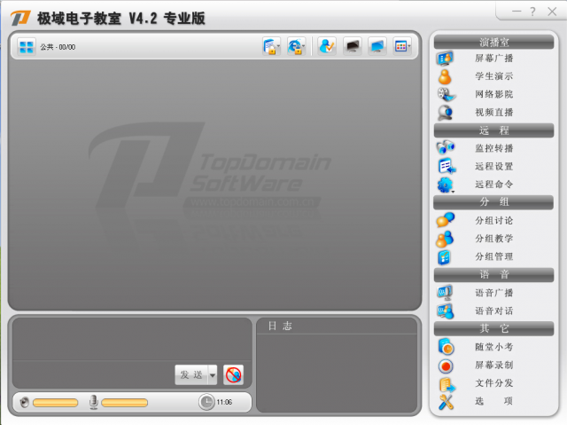Image resolution: width=567 pixels, height=425 pixels.
Task: Click the speaker volume icon
Action: 25,403
